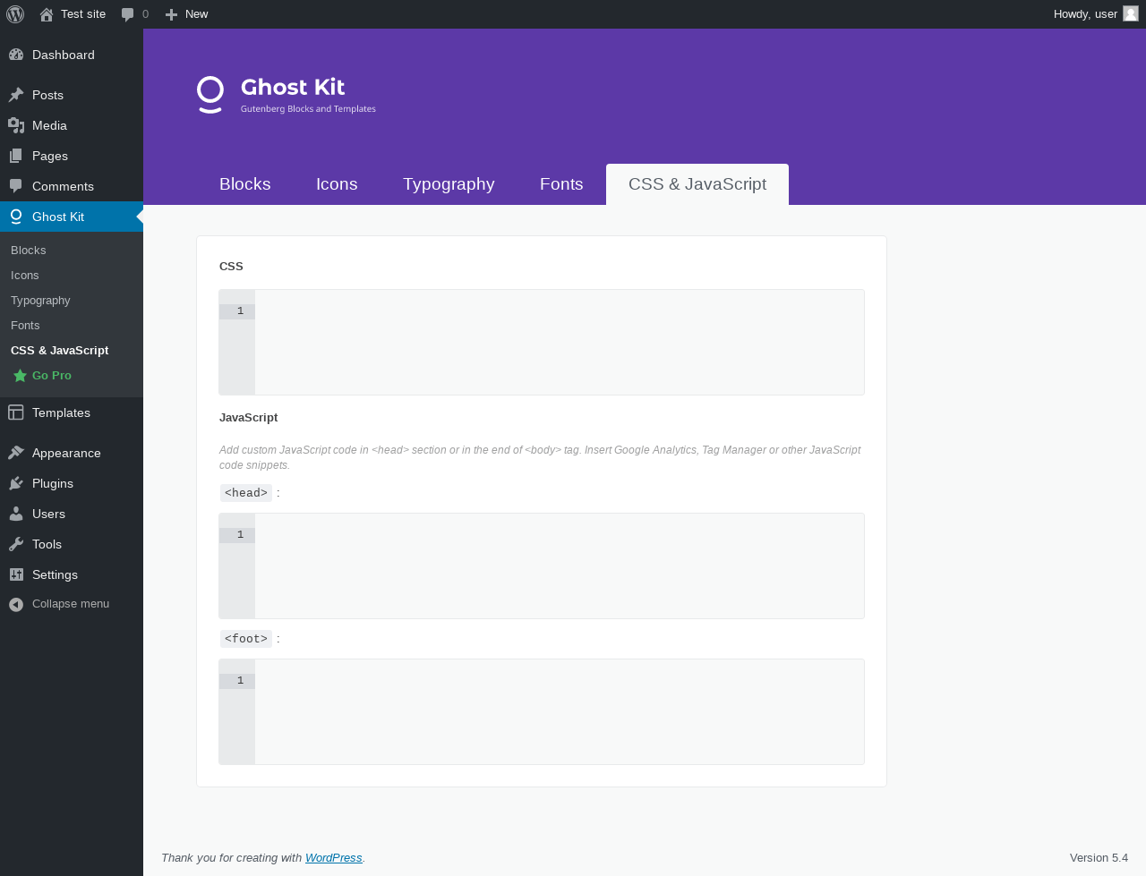Open Dashboard in the sidebar
The height and width of the screenshot is (876, 1146).
72,55
